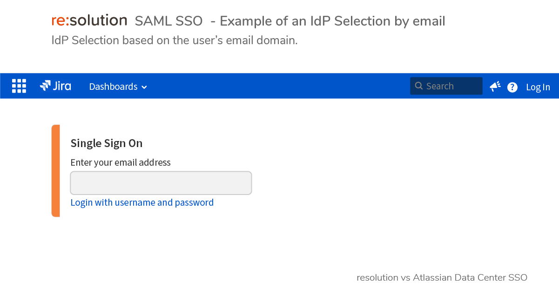The width and height of the screenshot is (559, 289).
Task: Click 'Example of an IdP Selection by email' text
Action: click(333, 21)
